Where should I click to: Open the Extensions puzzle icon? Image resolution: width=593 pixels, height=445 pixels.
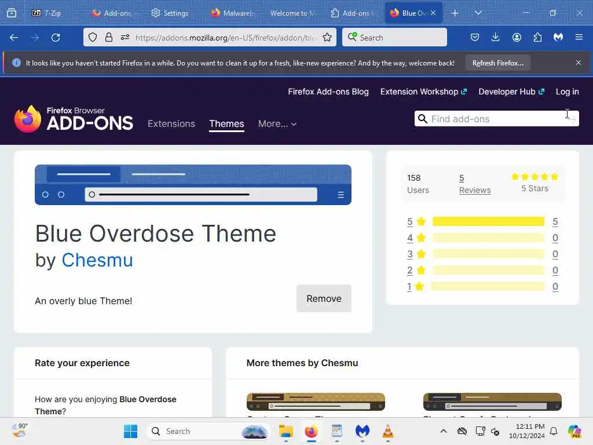[x=537, y=37]
